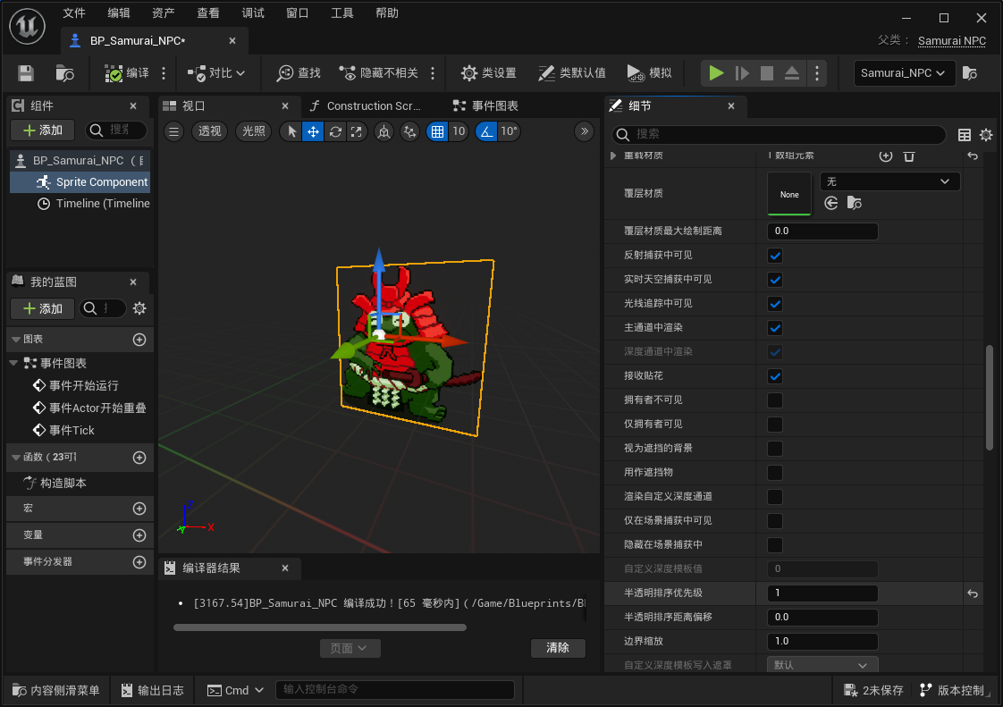Uncheck 反射捕获中可见 checkbox
This screenshot has width=1003, height=707.
(775, 256)
